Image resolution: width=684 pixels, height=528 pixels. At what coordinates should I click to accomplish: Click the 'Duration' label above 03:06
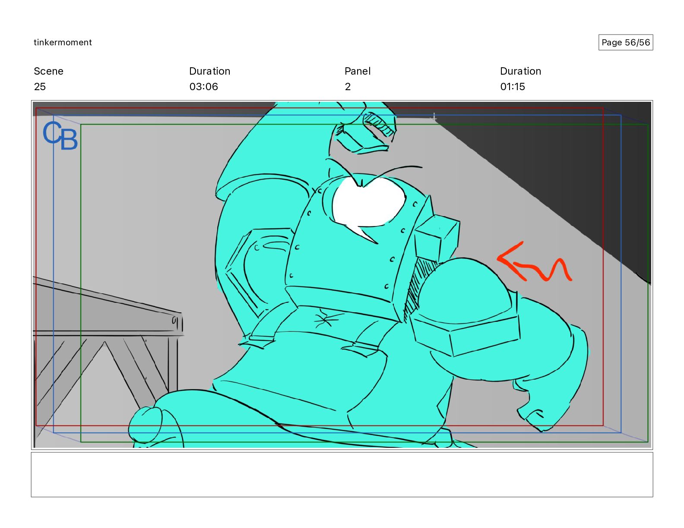(x=209, y=71)
